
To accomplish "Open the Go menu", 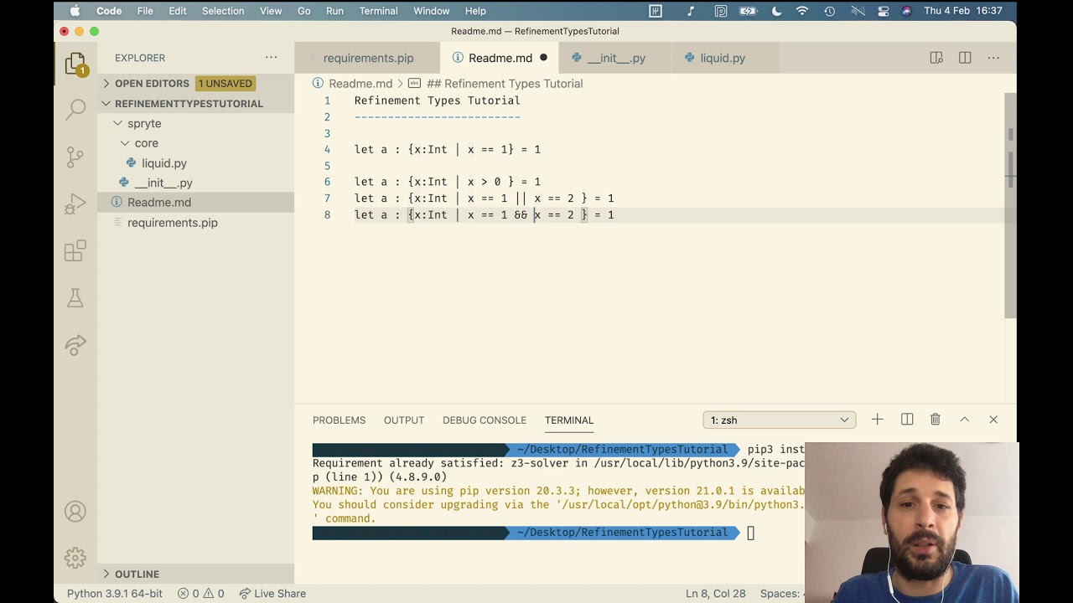I will tap(304, 11).
